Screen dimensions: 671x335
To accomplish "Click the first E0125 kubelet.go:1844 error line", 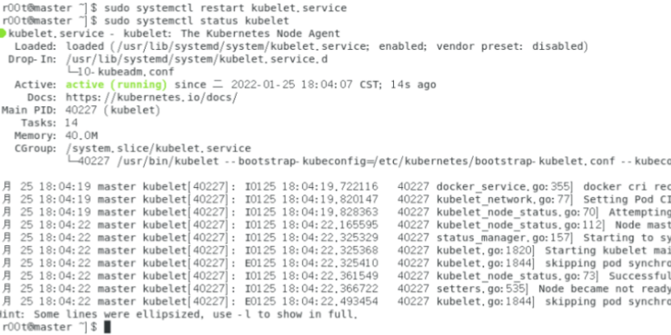I will pyautogui.click(x=335, y=264).
